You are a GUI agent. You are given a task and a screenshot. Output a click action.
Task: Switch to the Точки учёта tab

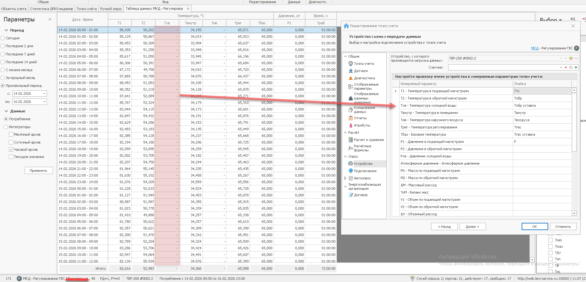pyautogui.click(x=86, y=9)
